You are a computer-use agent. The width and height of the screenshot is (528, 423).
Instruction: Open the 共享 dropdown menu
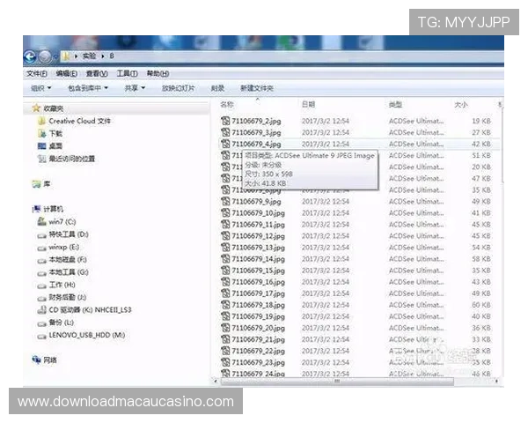[135, 88]
